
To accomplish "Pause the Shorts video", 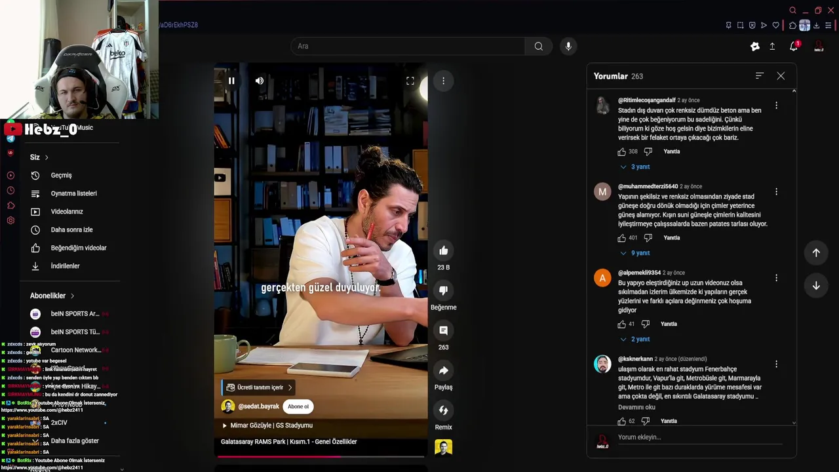I will [x=231, y=81].
